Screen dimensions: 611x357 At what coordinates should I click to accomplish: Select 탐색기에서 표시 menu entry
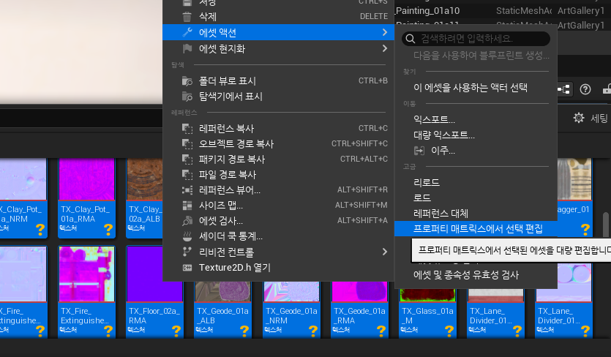[x=277, y=97]
